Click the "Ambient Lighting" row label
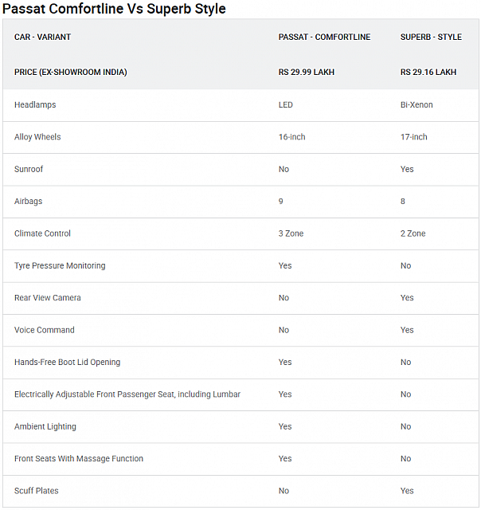 click(45, 426)
